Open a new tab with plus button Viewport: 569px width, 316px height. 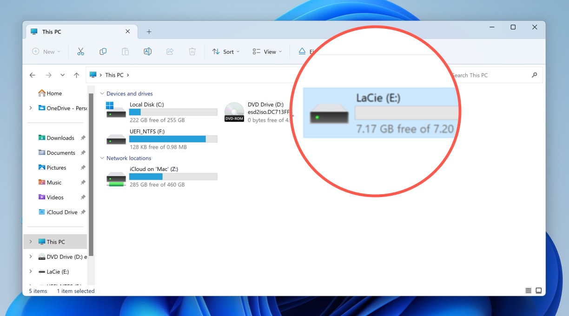(x=149, y=32)
